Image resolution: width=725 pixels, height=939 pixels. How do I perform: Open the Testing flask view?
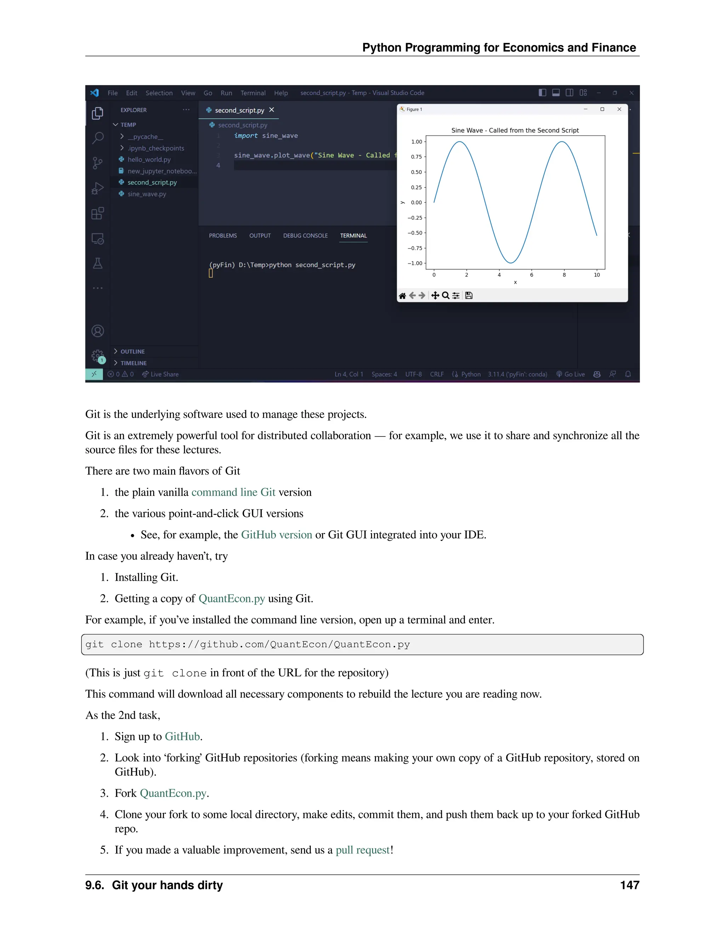coord(97,263)
